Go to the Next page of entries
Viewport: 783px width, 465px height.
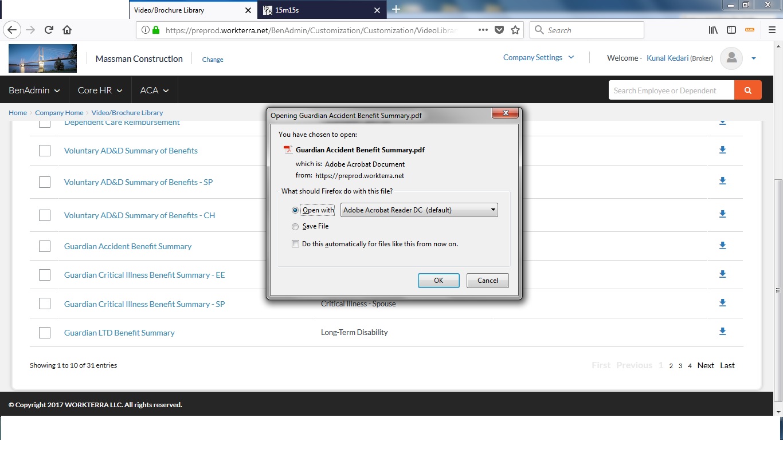coord(706,365)
